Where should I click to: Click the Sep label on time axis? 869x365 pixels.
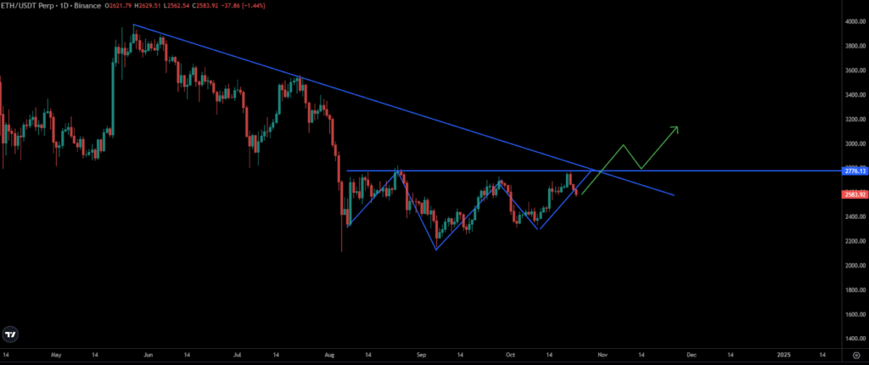click(421, 355)
